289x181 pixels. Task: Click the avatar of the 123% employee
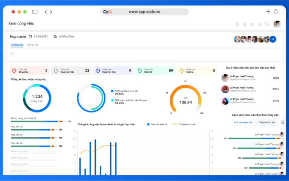coord(225,78)
